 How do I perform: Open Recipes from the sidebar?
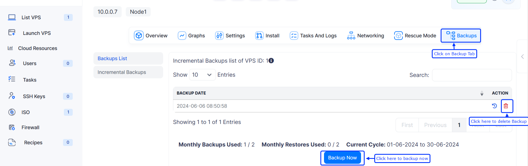[x=33, y=143]
